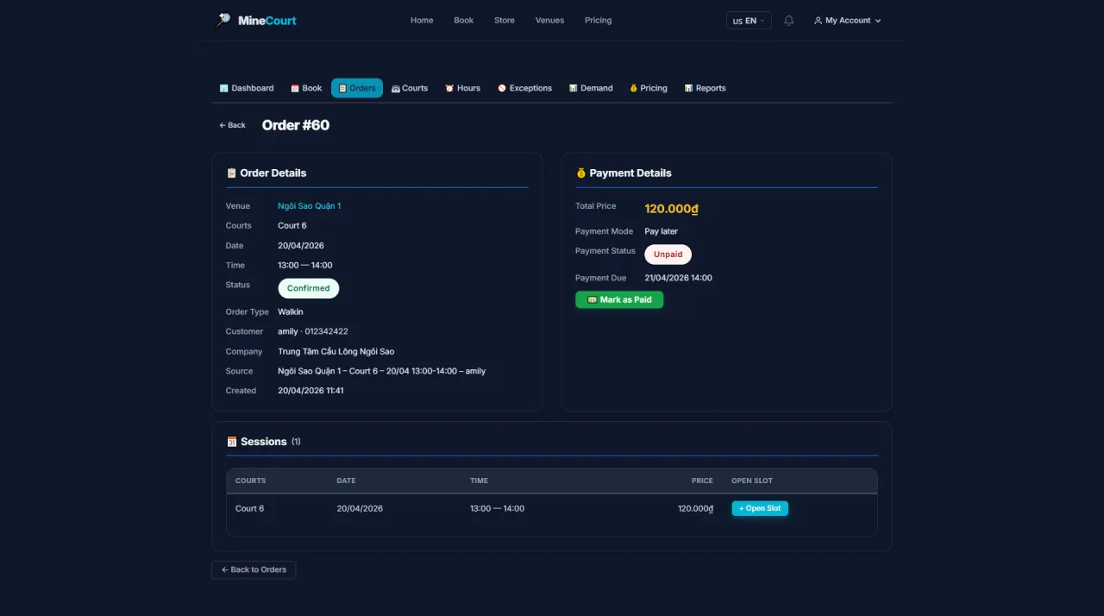Click the Back link beside Order #60

pos(232,125)
